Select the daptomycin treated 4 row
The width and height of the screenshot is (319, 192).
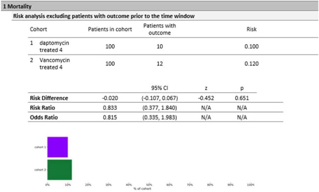173,46
